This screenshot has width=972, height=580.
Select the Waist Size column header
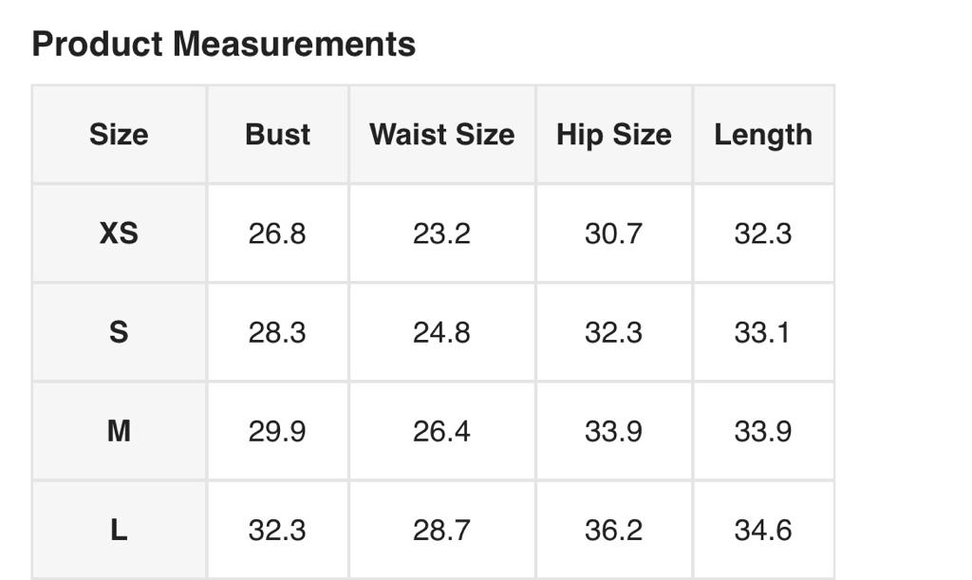tap(441, 135)
